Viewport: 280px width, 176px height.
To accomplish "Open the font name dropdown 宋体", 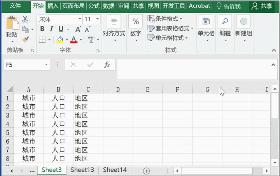I will point(60,19).
